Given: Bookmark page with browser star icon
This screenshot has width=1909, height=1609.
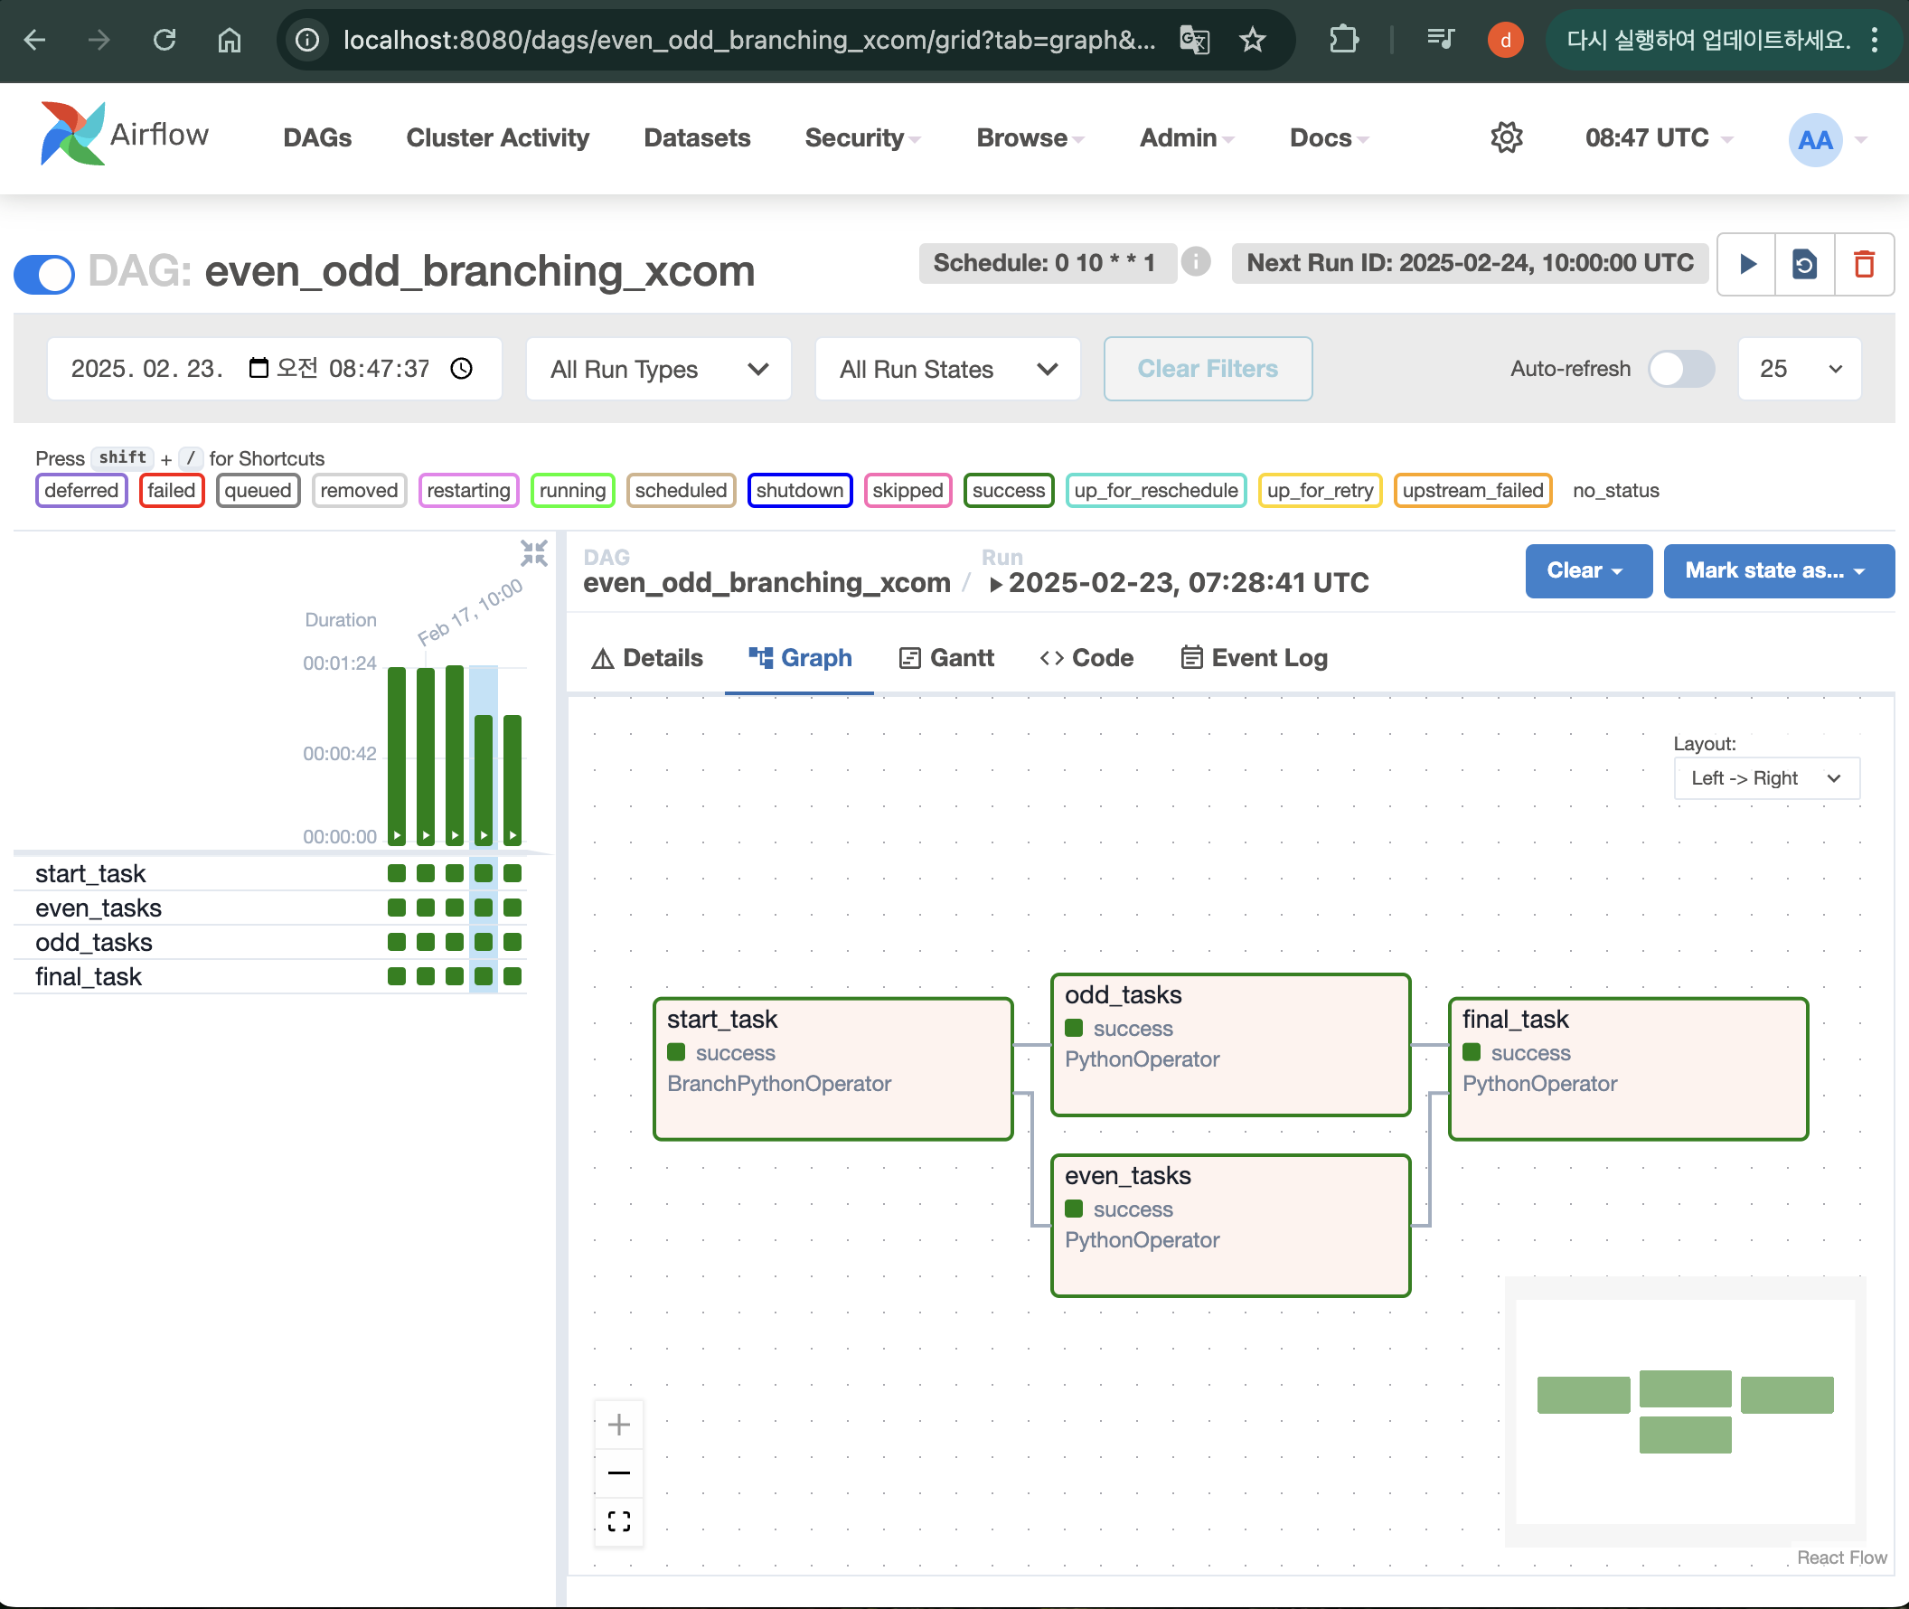Looking at the screenshot, I should (1252, 40).
